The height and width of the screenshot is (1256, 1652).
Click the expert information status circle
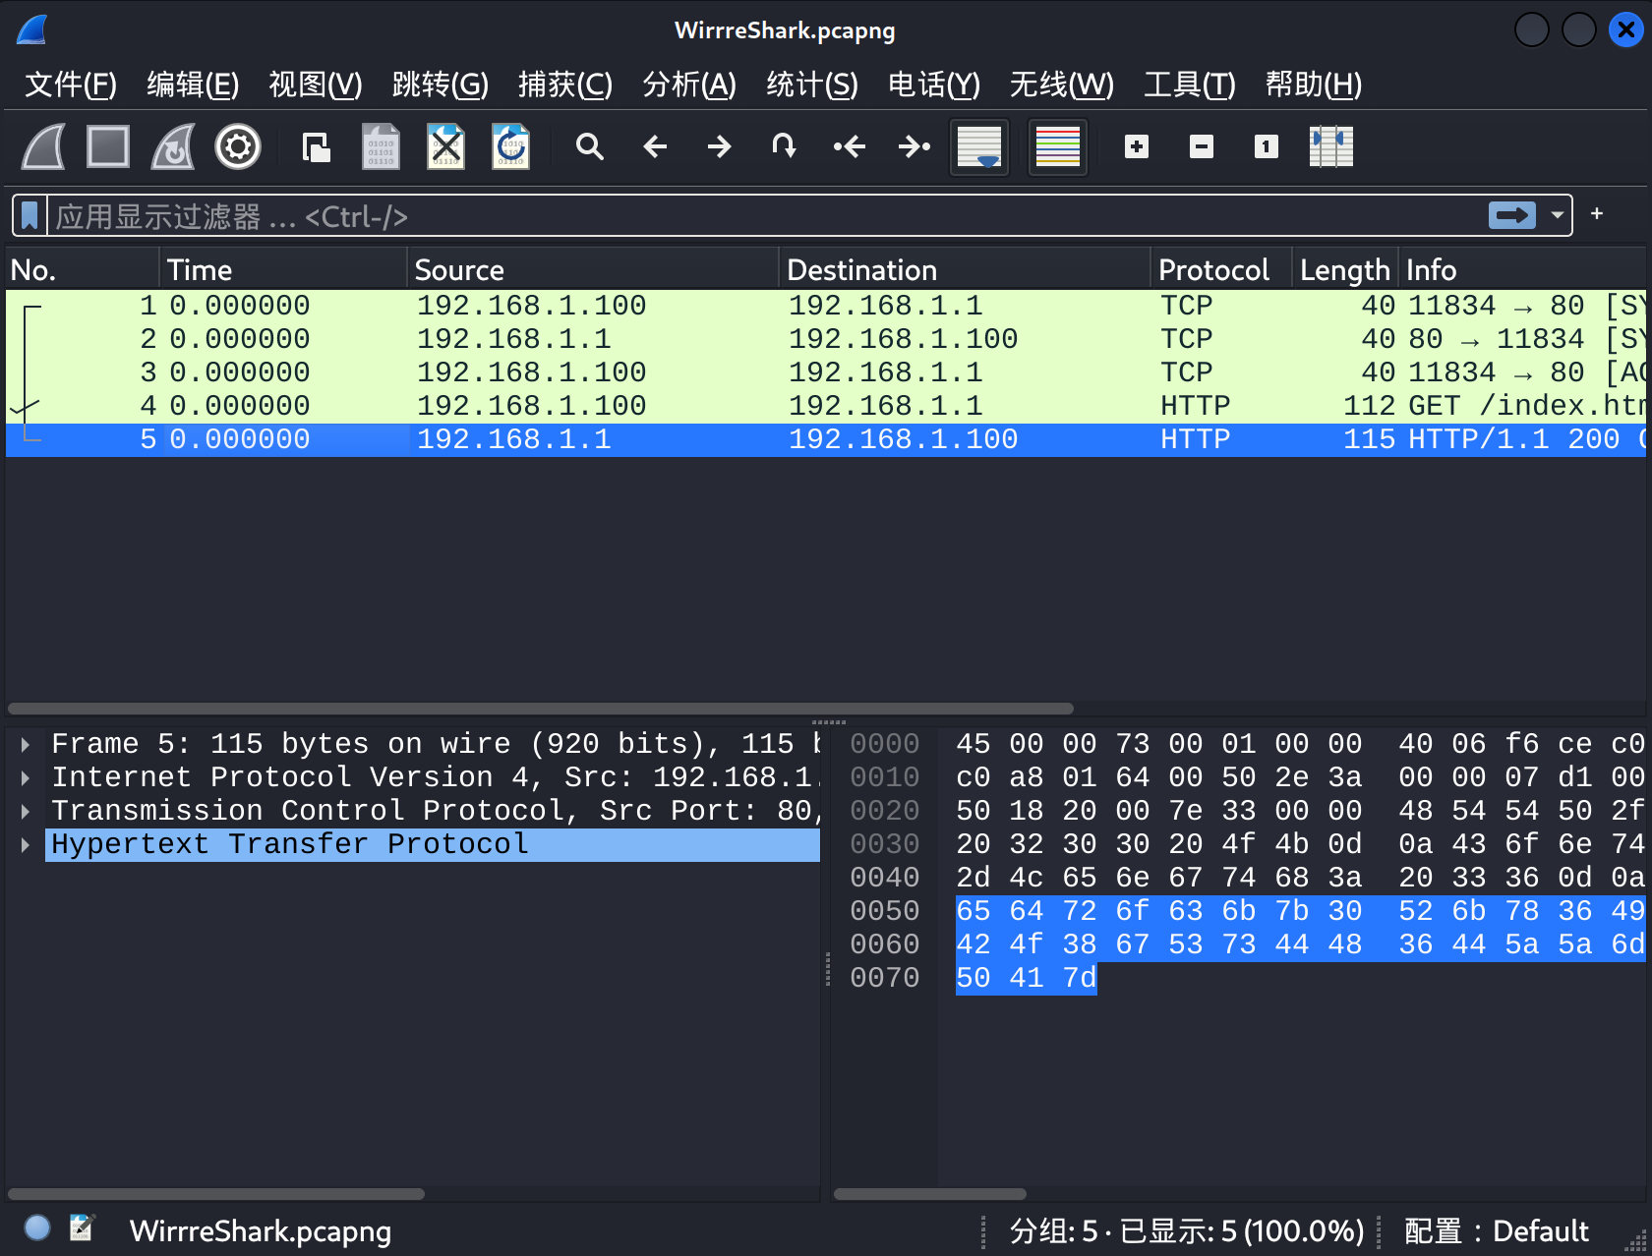click(x=37, y=1227)
